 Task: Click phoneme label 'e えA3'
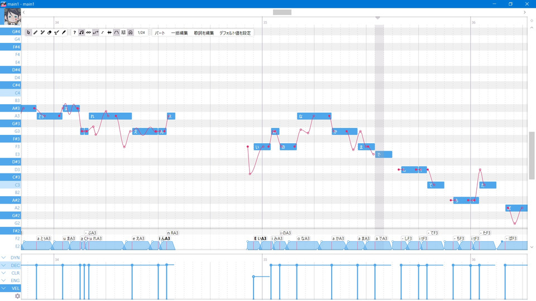pyautogui.click(x=138, y=239)
